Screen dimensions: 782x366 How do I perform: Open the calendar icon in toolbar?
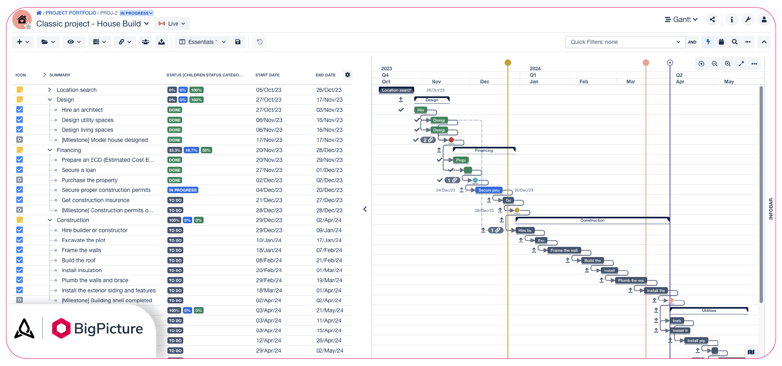(721, 42)
